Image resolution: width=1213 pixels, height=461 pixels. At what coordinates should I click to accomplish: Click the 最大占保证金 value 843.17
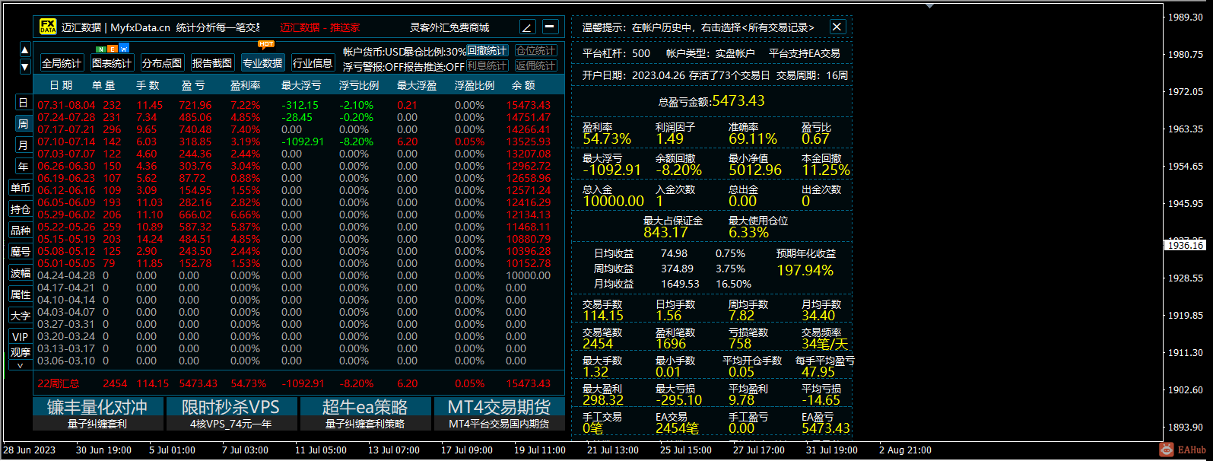(x=665, y=232)
